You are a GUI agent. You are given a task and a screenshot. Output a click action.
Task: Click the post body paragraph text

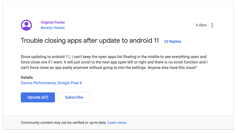point(114,62)
